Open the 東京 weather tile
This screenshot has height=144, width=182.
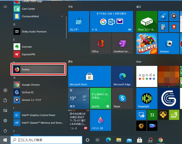[79, 98]
